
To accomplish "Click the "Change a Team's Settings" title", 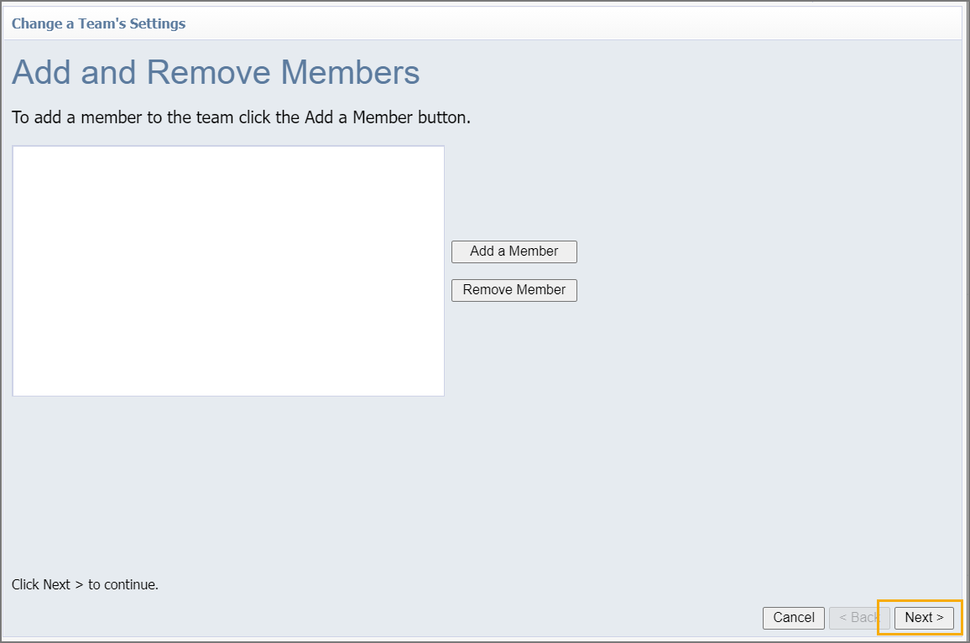I will coord(98,23).
